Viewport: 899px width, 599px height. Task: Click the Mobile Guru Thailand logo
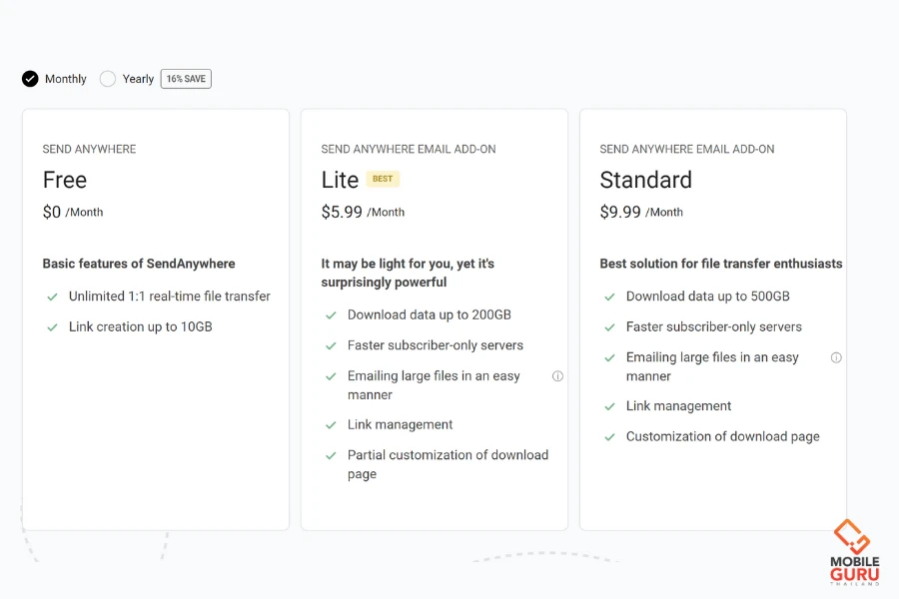(x=854, y=552)
